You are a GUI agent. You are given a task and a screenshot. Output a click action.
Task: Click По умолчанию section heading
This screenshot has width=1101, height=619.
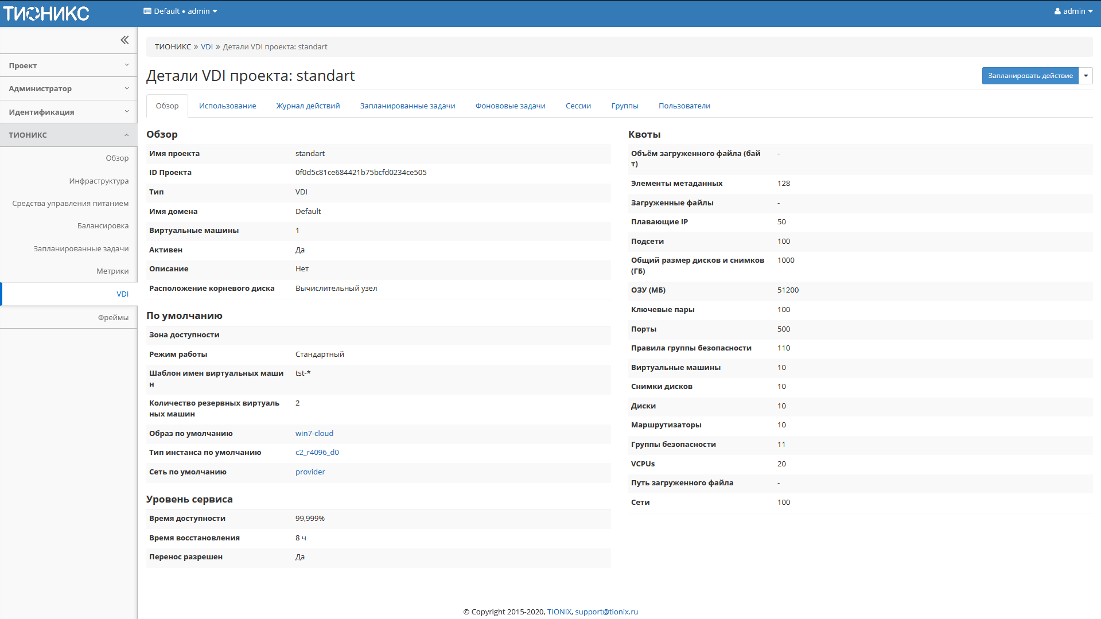tap(184, 316)
